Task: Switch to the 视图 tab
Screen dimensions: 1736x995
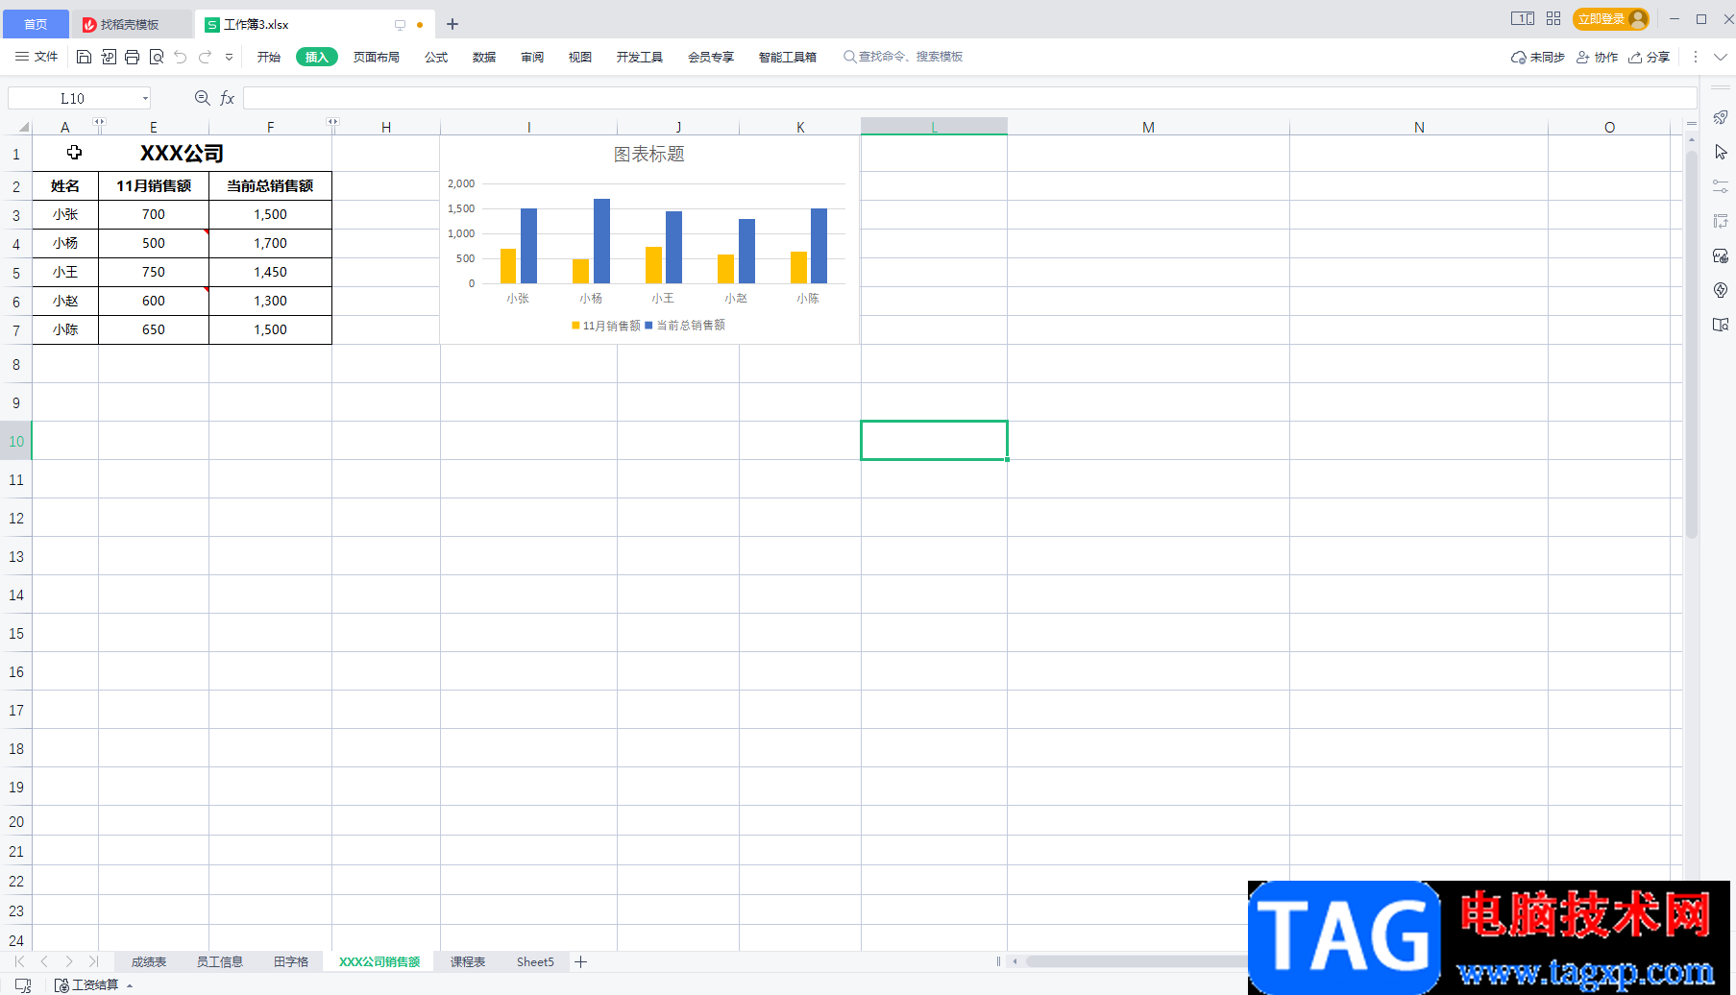Action: [x=580, y=57]
